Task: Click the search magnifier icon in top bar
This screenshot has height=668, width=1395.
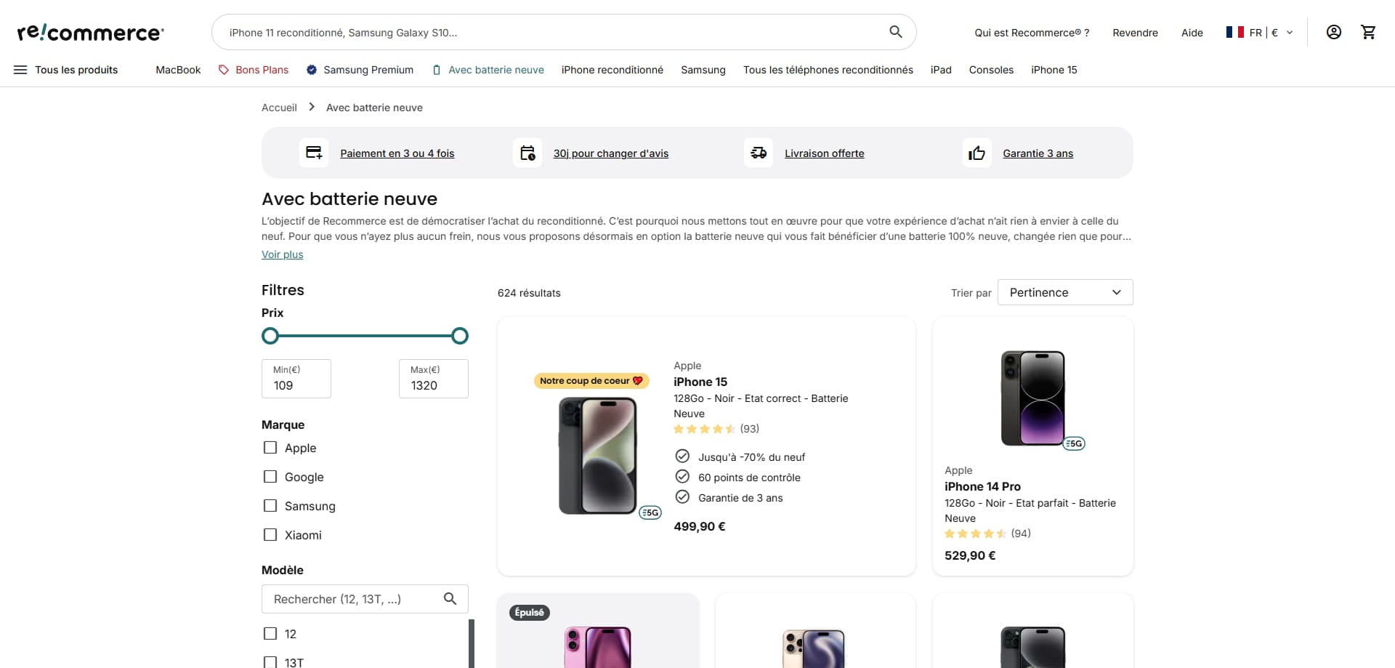Action: click(x=896, y=32)
